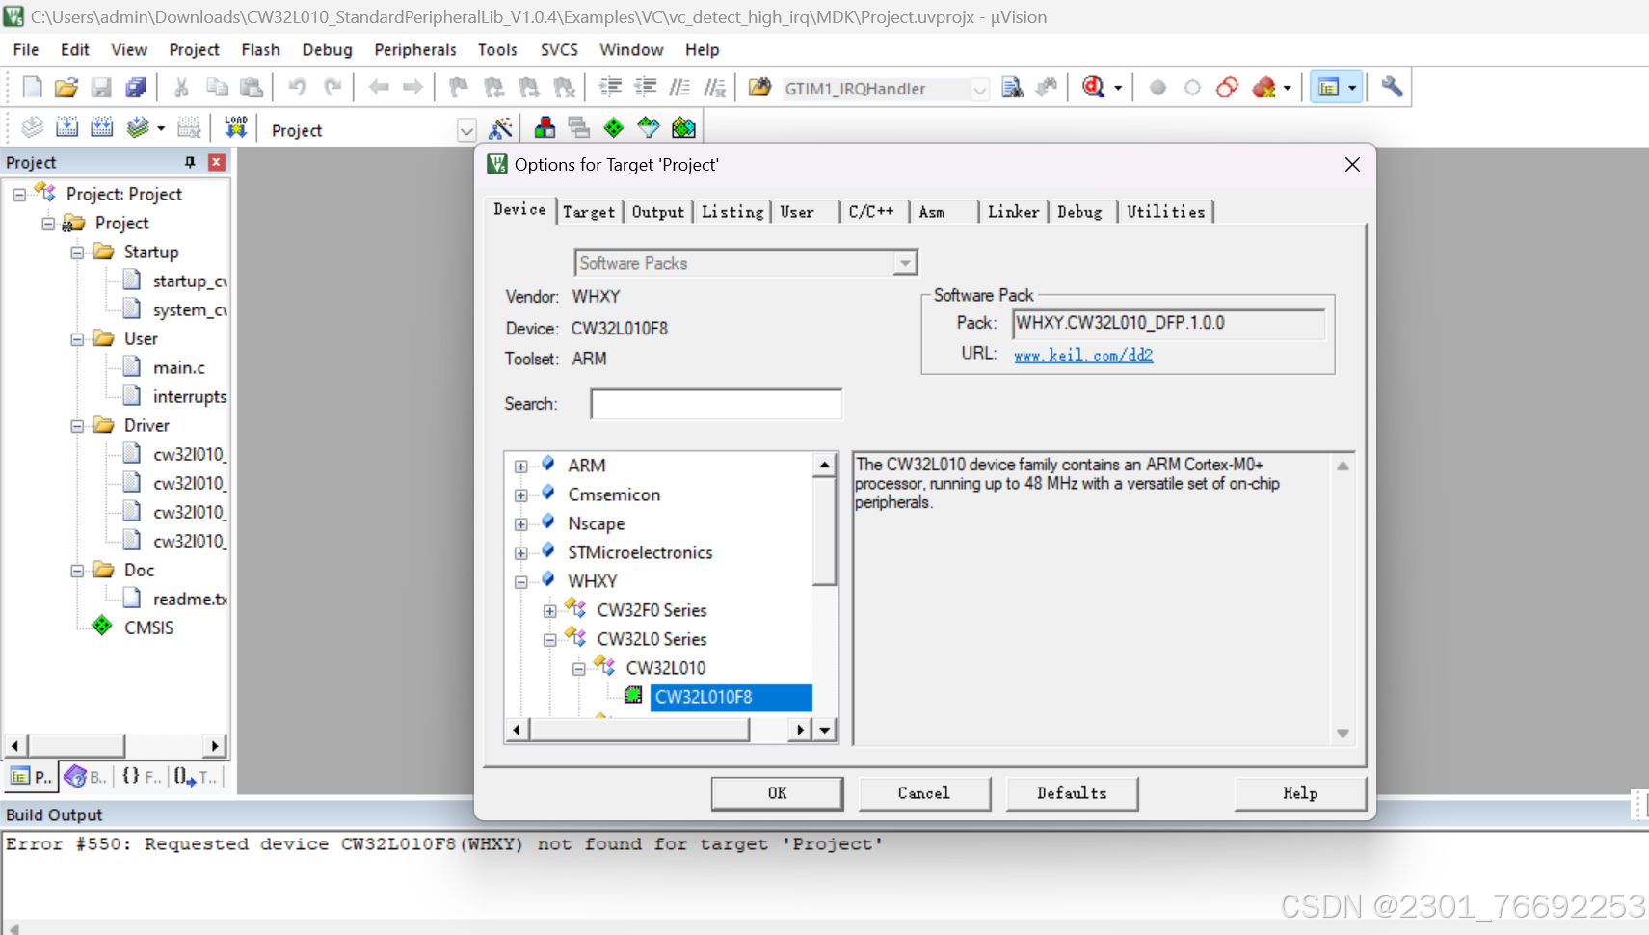Click the Configuration wrench icon
Viewport: 1649px width, 935px height.
pos(1392,88)
